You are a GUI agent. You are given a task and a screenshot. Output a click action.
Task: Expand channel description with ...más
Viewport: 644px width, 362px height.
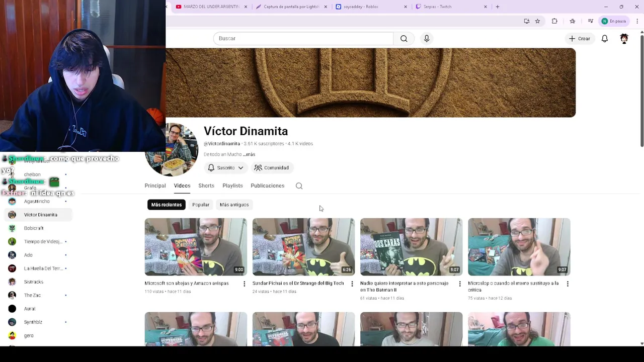point(249,154)
